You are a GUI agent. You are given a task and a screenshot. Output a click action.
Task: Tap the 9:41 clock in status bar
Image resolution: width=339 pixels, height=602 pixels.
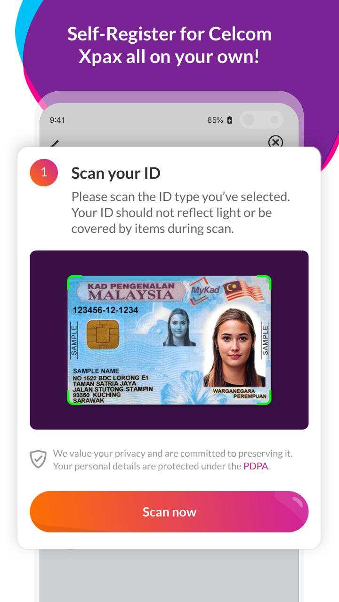pyautogui.click(x=57, y=120)
